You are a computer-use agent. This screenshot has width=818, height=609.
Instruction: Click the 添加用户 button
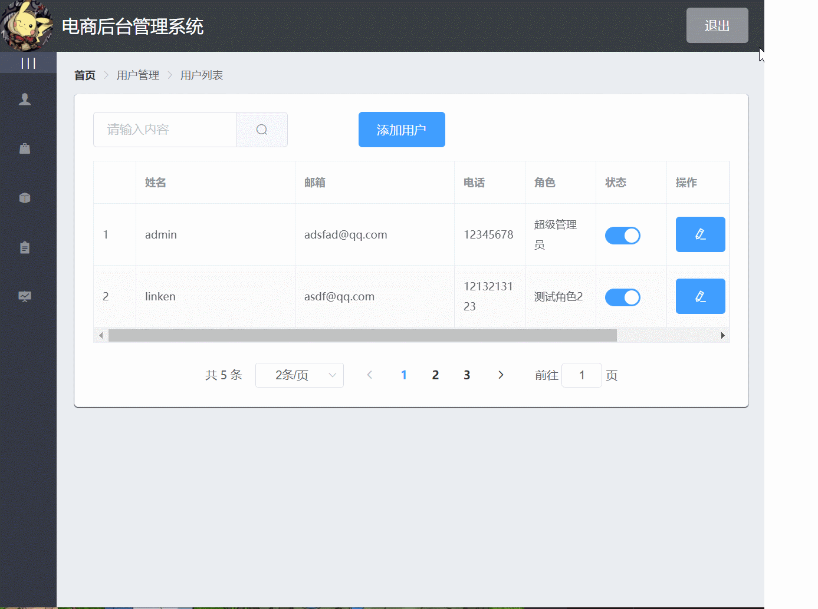pos(402,130)
